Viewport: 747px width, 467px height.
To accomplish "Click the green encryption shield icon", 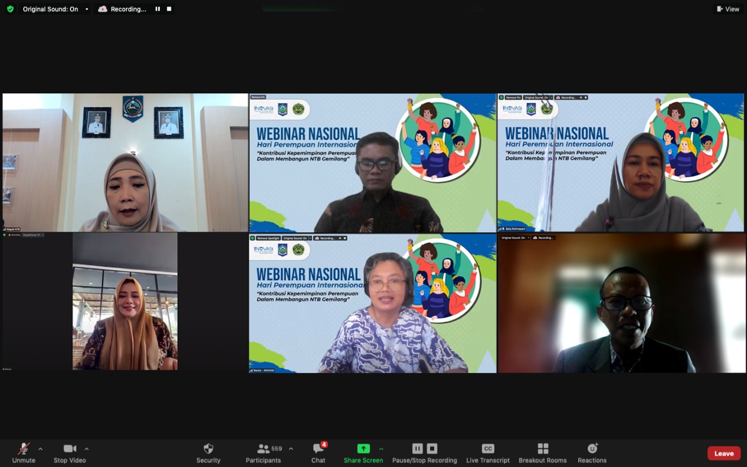I will point(10,9).
